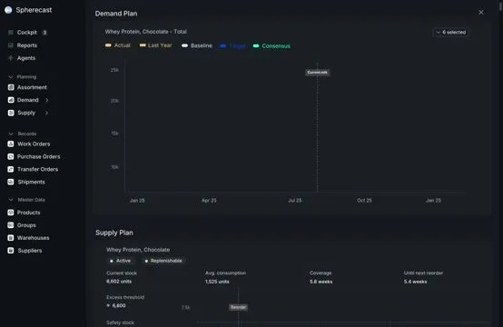Click the Shipments icon
This screenshot has height=327, width=503.
(x=11, y=182)
